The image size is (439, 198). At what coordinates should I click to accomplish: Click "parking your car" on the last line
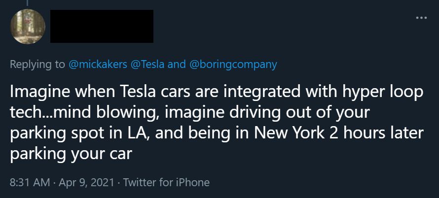71,154
